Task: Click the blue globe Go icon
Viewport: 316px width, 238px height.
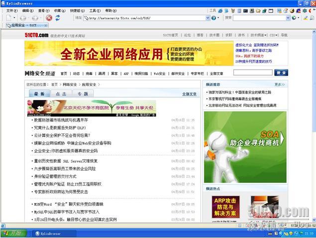Action: tap(213, 18)
